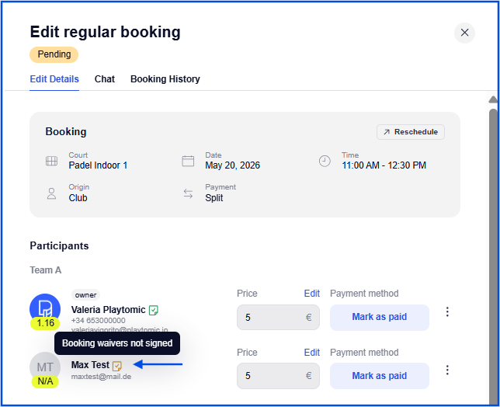Switch to the Chat tab
500x407 pixels.
[x=105, y=78]
